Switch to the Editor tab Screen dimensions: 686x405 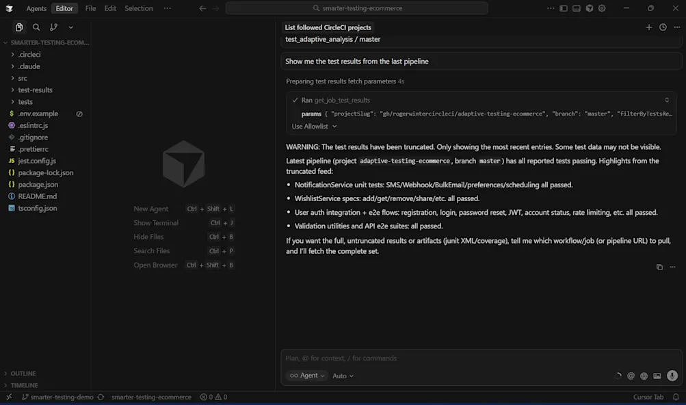[x=64, y=8]
